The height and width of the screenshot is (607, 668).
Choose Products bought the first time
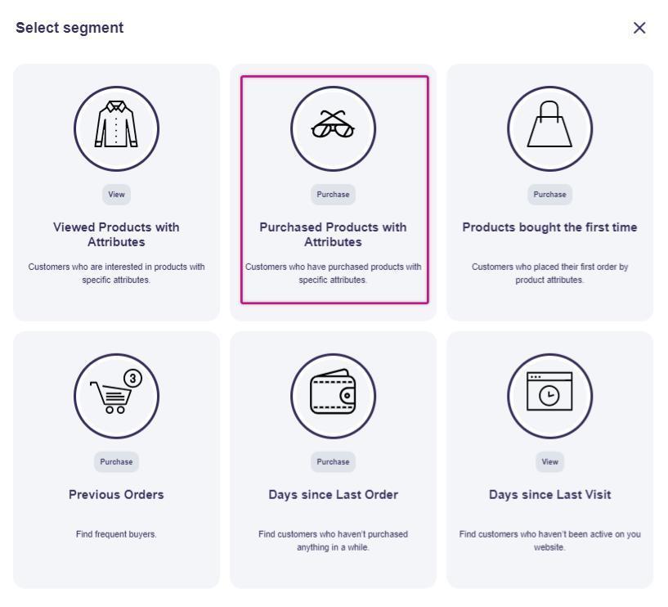pyautogui.click(x=549, y=227)
